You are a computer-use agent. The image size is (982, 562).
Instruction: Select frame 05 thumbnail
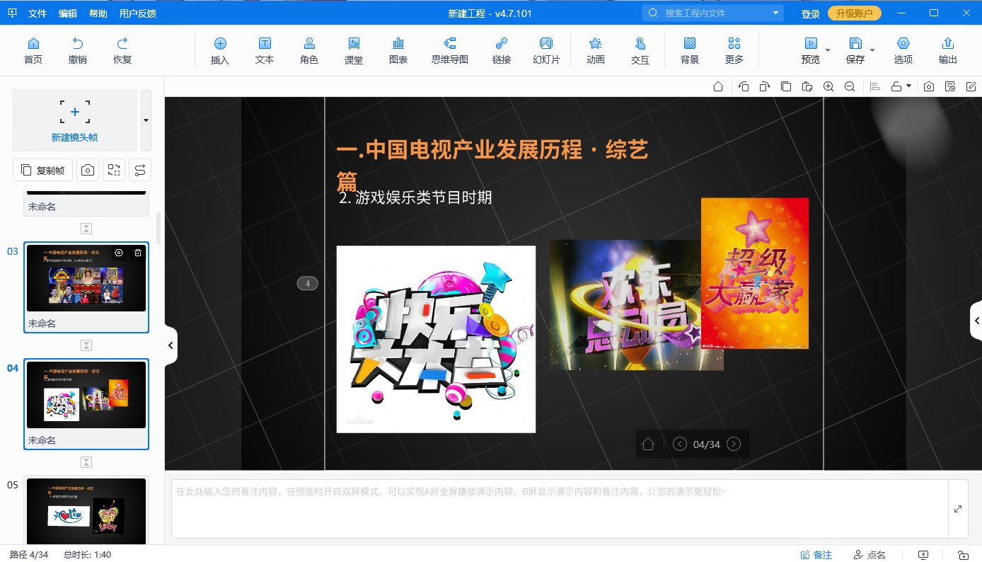point(86,510)
